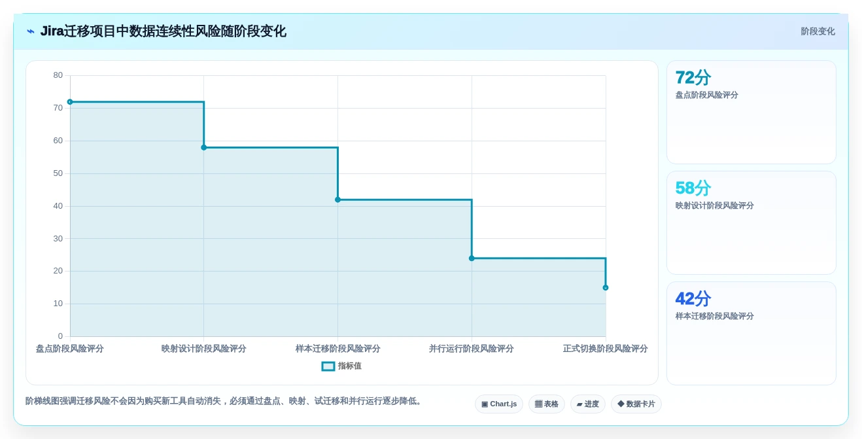
Task: Select the 进度 chip
Action: (588, 404)
